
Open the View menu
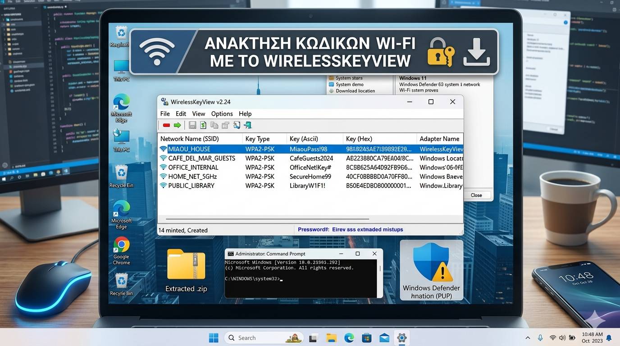tap(198, 114)
